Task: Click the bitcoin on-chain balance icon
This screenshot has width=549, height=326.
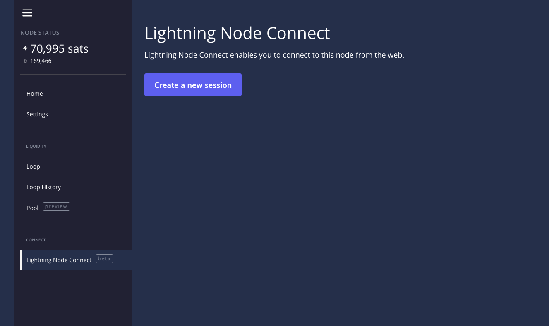Action: [25, 61]
